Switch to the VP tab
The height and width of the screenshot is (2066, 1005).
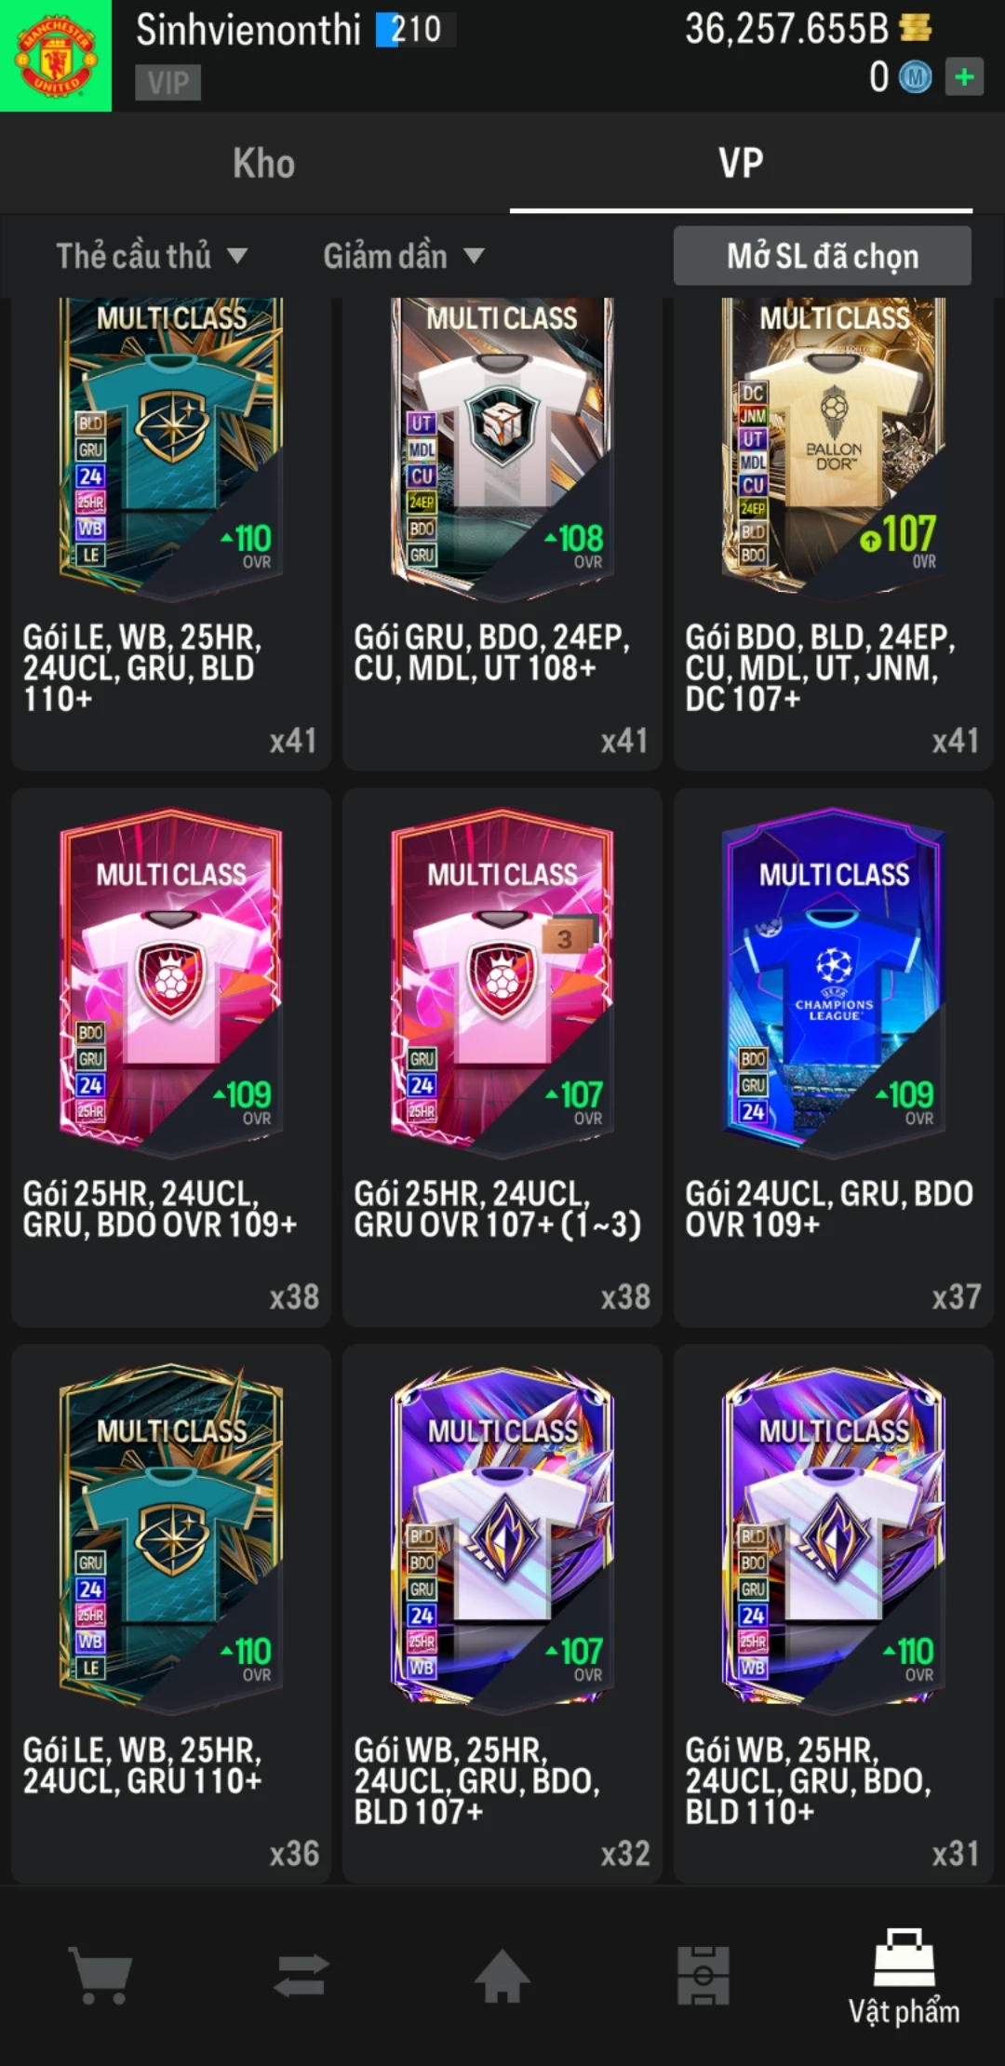coord(741,164)
